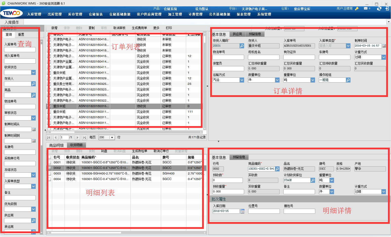This screenshot has width=391, height=237.
Task: Go to the next page in order list pager
Action: 77,137
